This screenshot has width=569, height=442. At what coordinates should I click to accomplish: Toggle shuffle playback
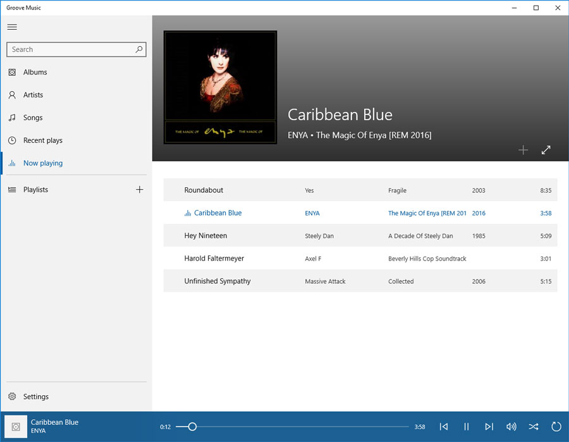[x=534, y=426]
